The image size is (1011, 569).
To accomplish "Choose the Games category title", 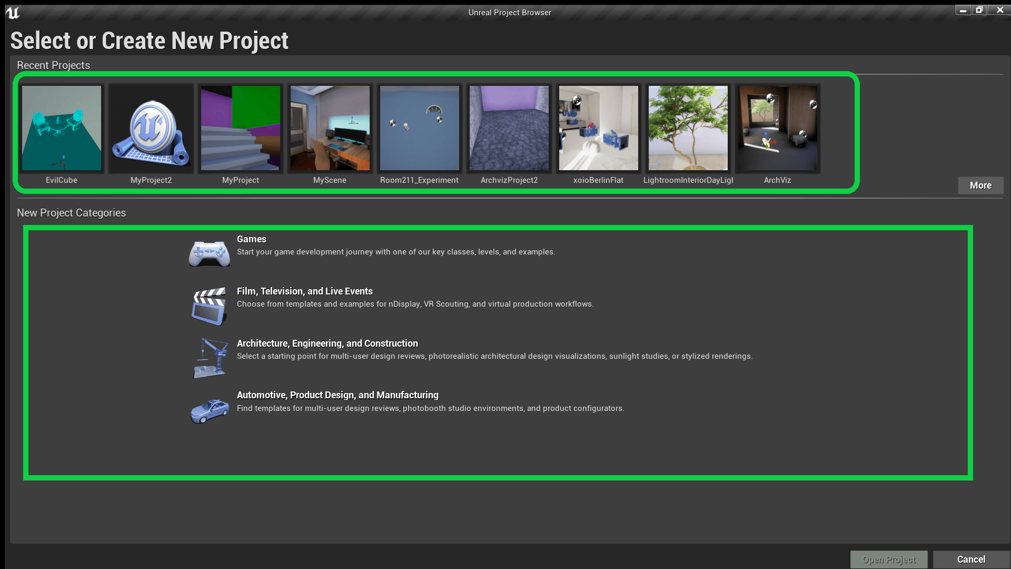I will click(252, 239).
